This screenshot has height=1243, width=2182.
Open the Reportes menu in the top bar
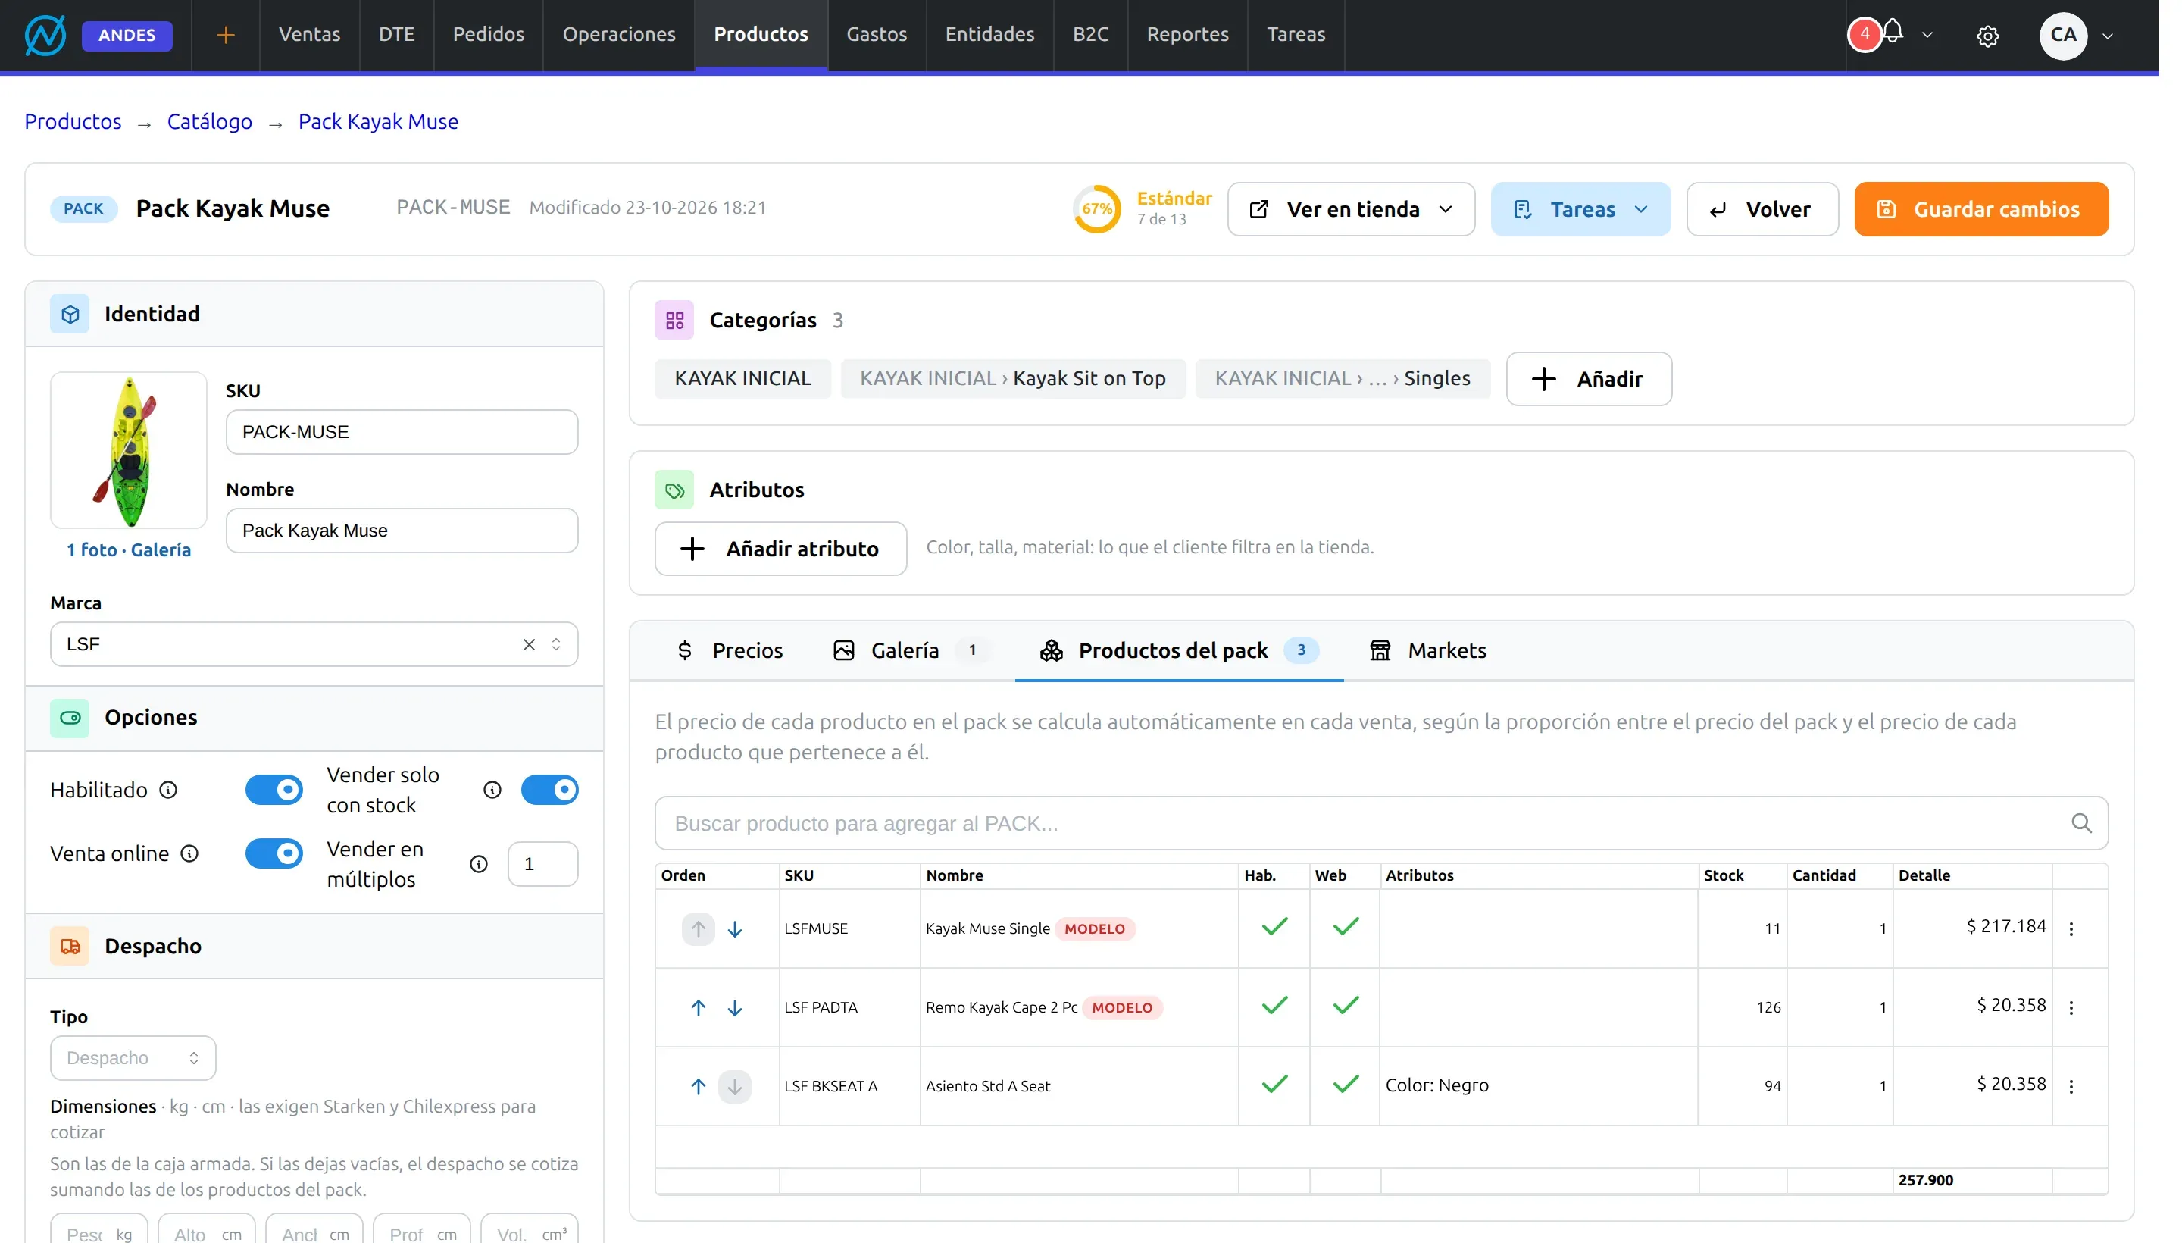coord(1187,35)
